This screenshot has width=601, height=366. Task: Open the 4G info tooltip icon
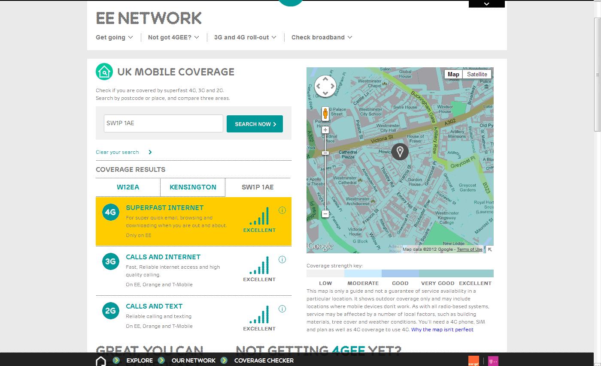pyautogui.click(x=282, y=210)
